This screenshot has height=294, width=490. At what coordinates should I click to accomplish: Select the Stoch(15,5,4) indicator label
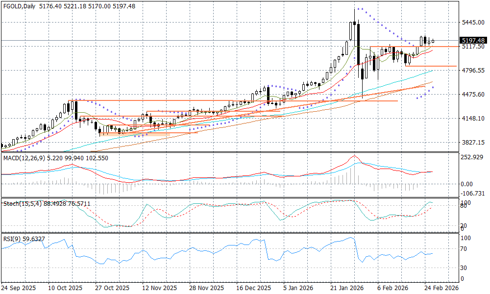[x=21, y=203]
